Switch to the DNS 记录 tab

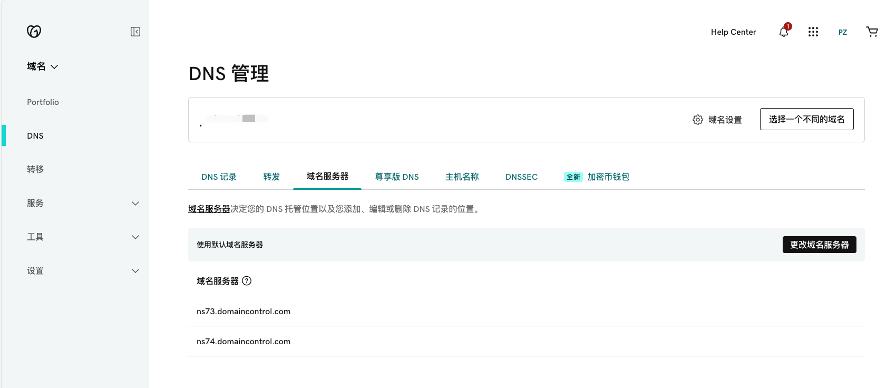click(219, 177)
